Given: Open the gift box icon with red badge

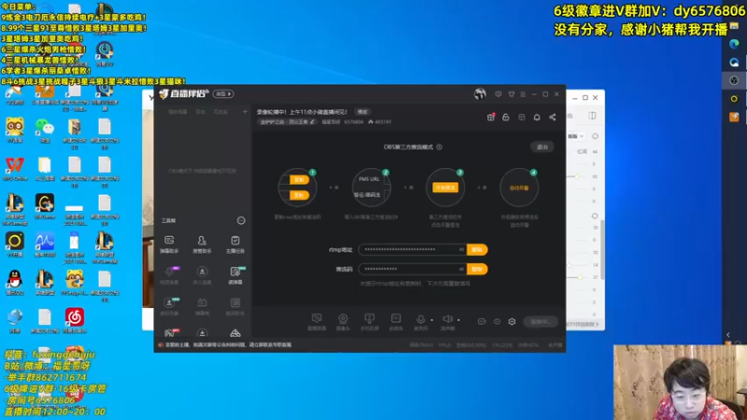Looking at the screenshot, I should [491, 117].
